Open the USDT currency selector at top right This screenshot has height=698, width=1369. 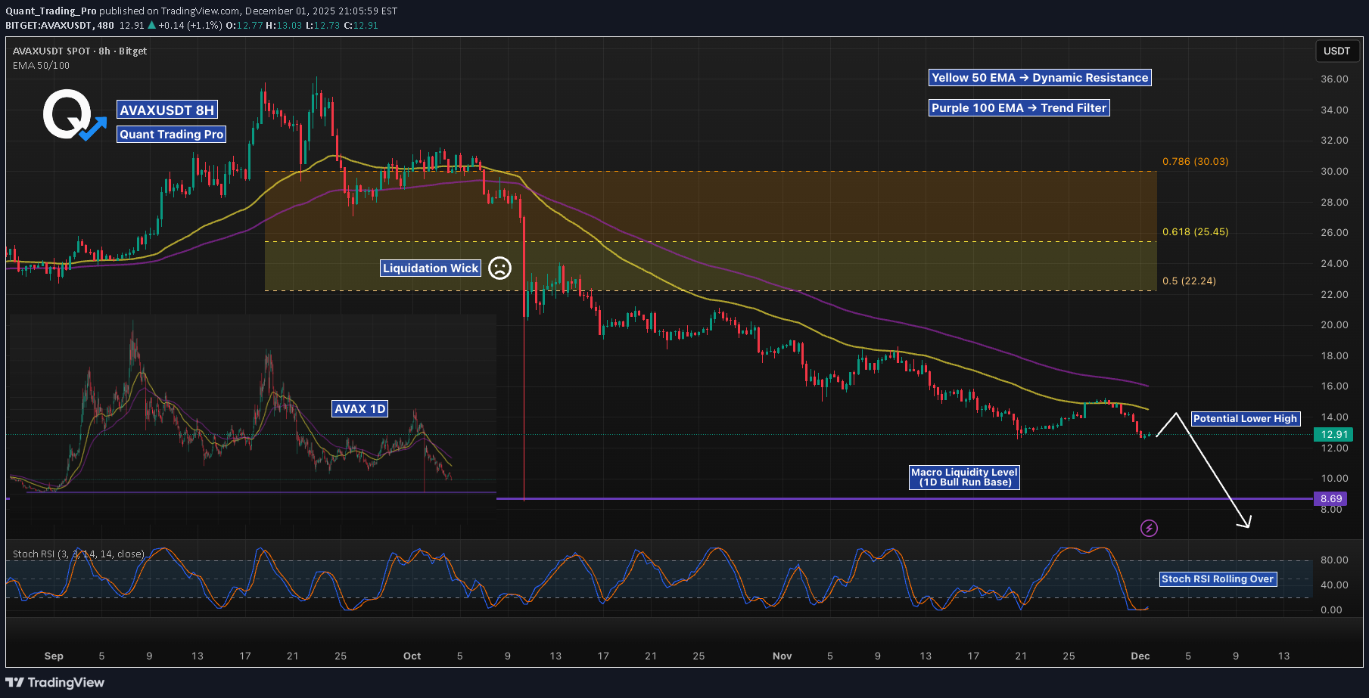[x=1336, y=51]
